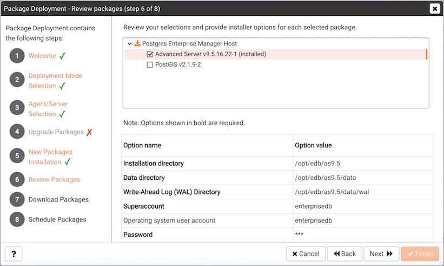Open step 6 Review Packages
This screenshot has width=444, height=266.
point(54,179)
